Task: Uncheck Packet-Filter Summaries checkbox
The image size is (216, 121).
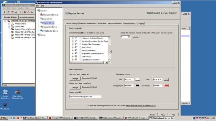Action: click(x=76, y=44)
